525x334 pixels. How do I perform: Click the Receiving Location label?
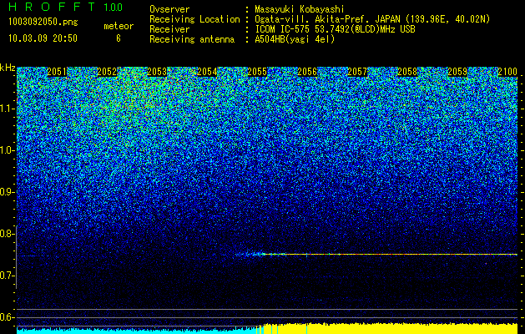pyautogui.click(x=194, y=19)
